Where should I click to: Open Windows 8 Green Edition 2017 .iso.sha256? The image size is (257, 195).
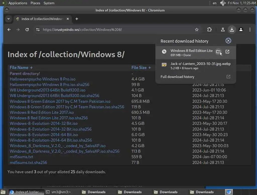pos(67,107)
